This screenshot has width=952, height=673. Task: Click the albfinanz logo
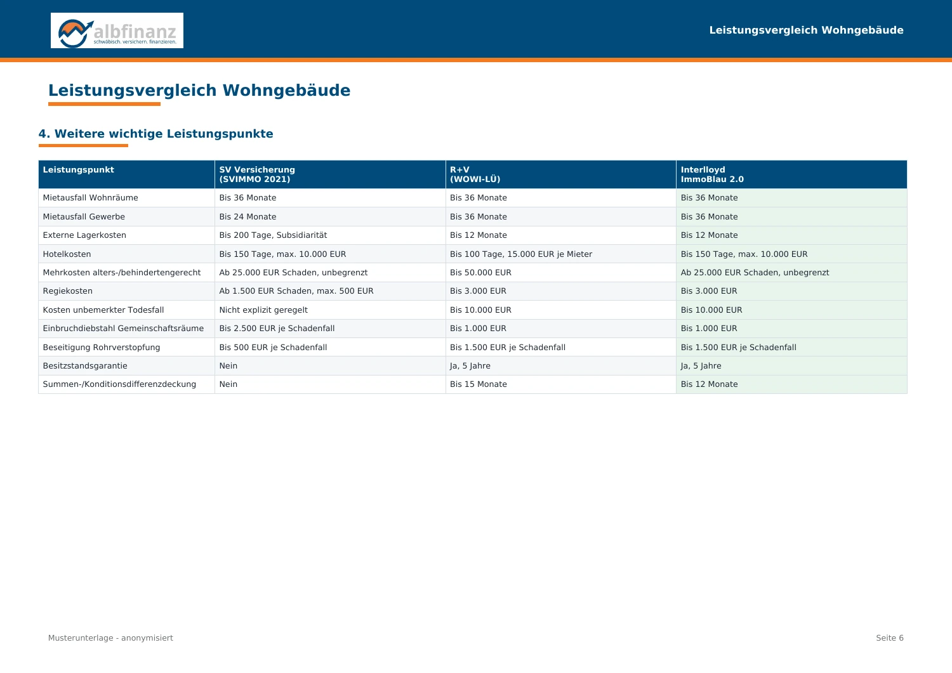(117, 30)
